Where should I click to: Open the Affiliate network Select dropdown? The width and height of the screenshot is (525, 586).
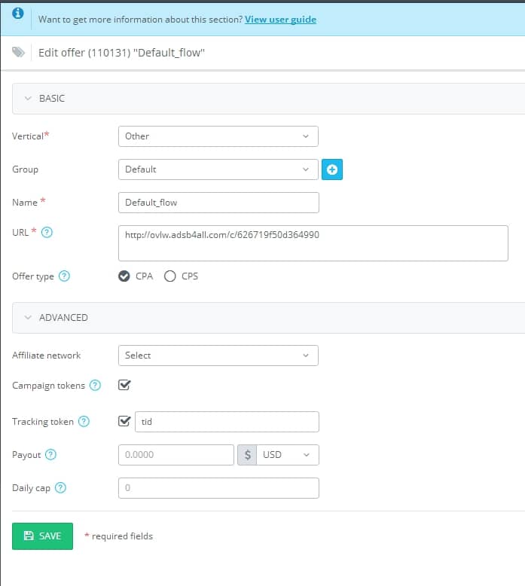click(x=218, y=356)
